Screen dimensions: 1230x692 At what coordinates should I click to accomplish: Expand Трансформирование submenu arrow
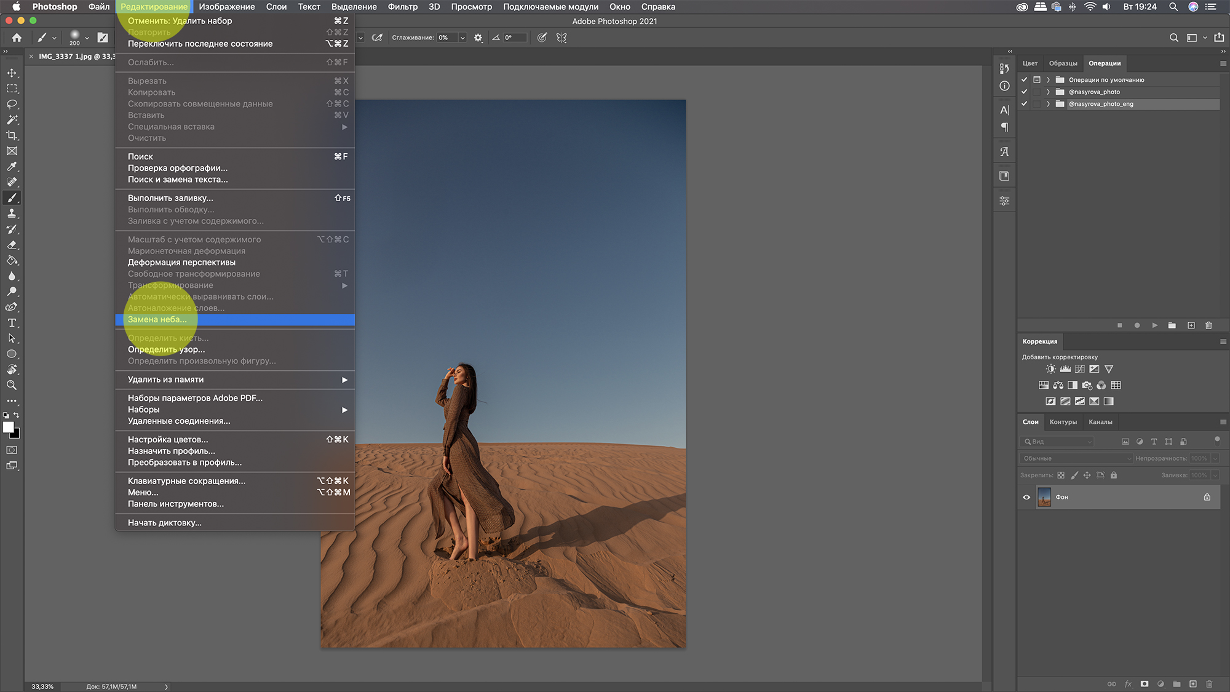pyautogui.click(x=344, y=285)
